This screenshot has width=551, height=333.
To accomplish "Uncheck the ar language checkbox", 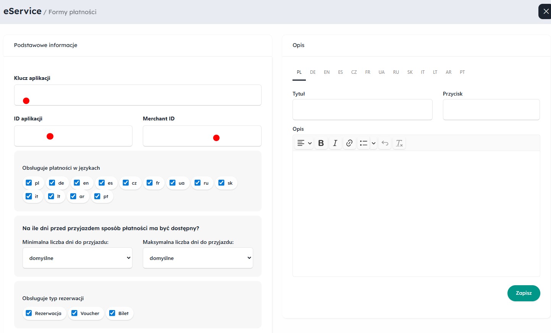I will click(73, 196).
